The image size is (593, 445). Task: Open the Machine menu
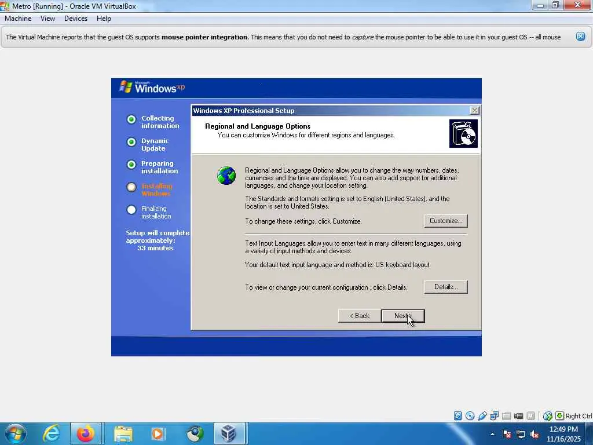pos(18,19)
